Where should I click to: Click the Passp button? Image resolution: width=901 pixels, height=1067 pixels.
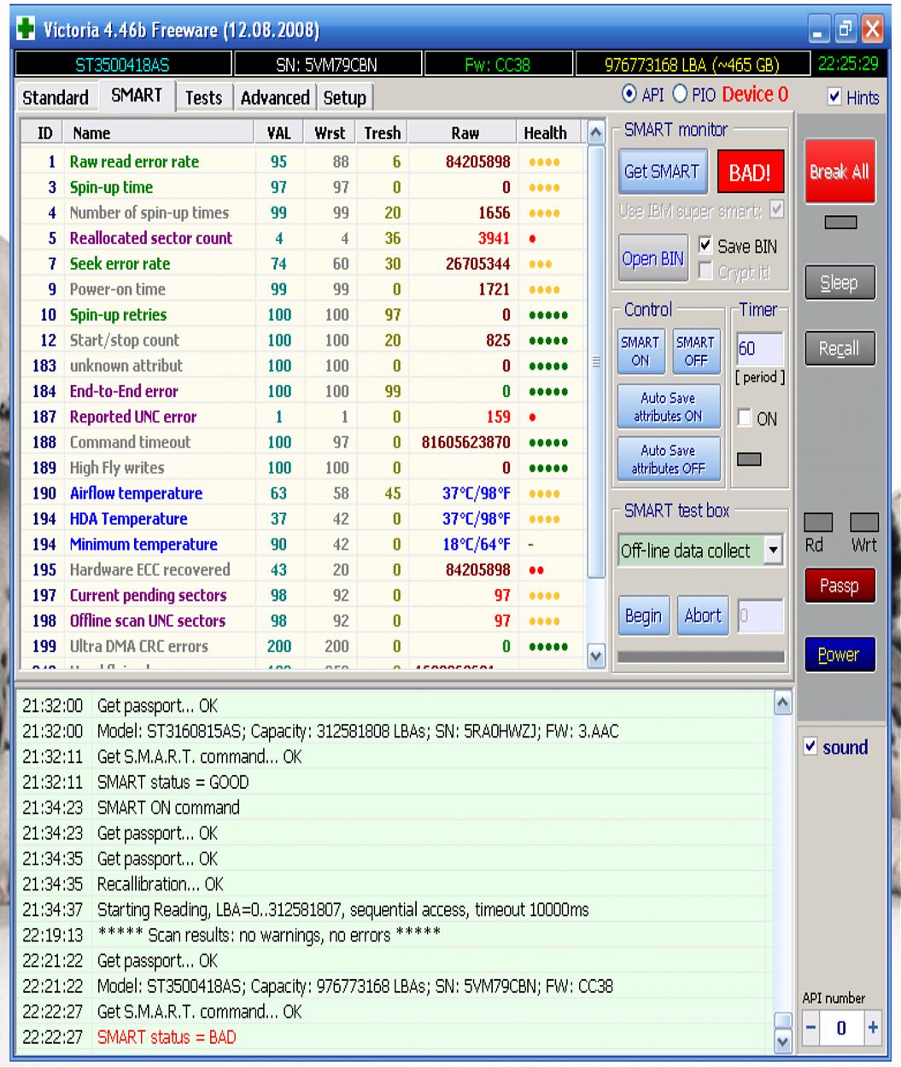(x=839, y=586)
